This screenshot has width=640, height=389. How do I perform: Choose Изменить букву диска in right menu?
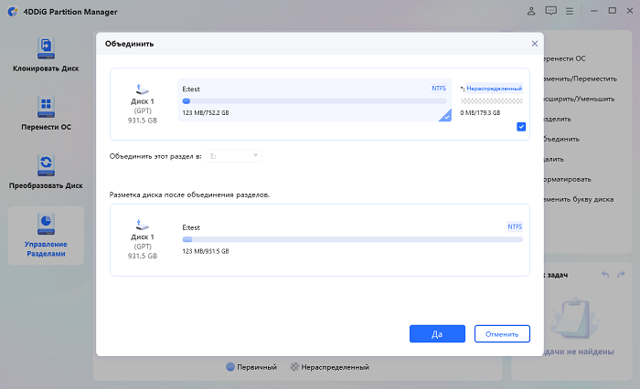pyautogui.click(x=579, y=199)
